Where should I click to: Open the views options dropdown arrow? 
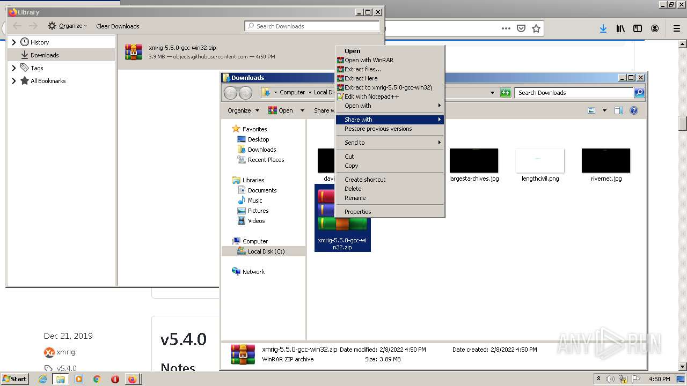[x=604, y=110]
